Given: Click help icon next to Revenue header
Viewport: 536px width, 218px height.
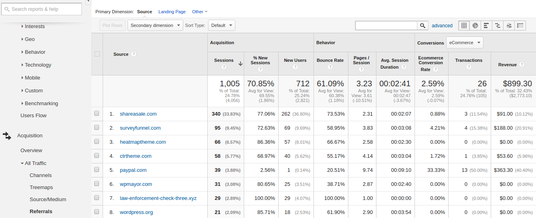Looking at the screenshot, I should pos(521,65).
